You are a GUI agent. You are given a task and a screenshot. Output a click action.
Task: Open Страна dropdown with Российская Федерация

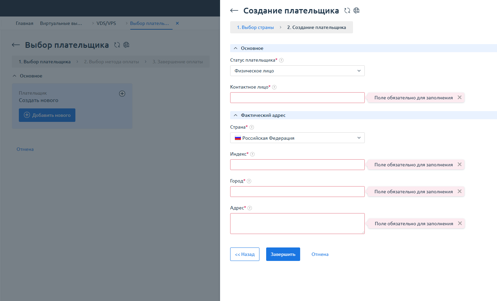point(297,138)
